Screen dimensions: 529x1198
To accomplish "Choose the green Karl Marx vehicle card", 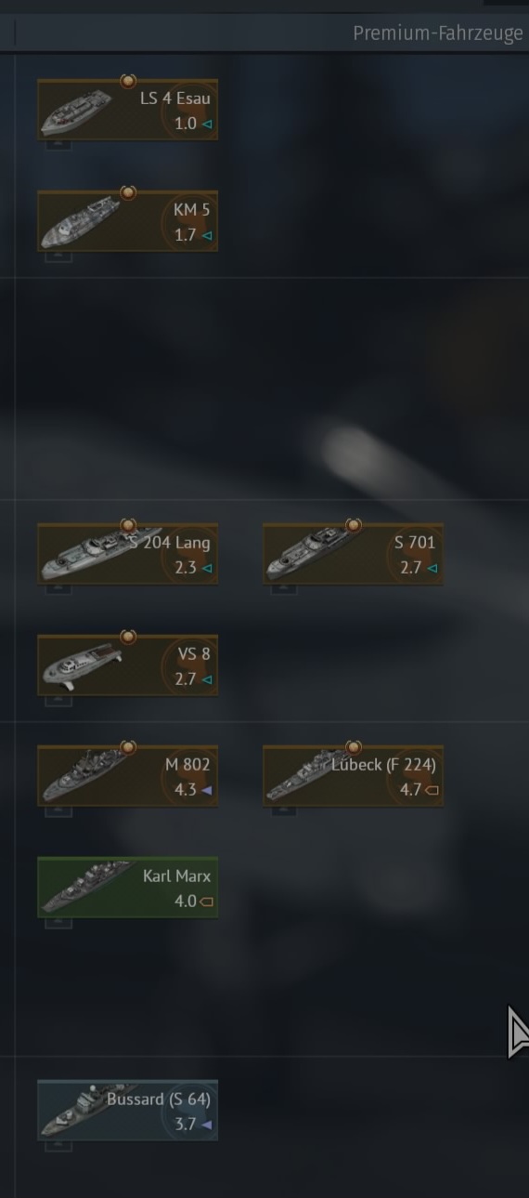I will 128,888.
